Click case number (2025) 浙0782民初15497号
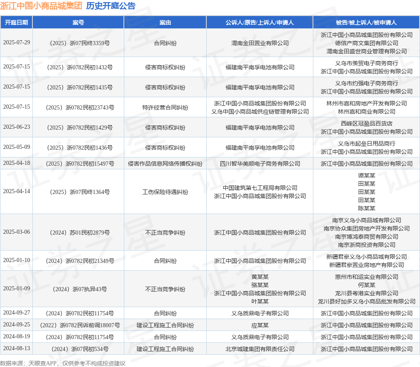The image size is (420, 367). point(80,164)
